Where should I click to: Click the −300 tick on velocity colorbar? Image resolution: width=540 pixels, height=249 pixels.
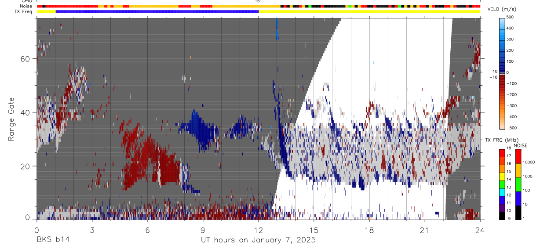point(511,106)
